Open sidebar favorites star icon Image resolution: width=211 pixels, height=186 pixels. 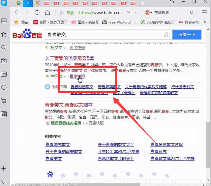tap(4, 34)
